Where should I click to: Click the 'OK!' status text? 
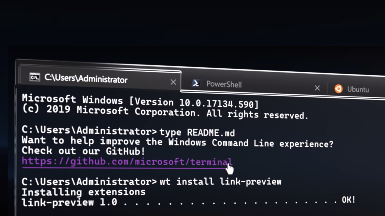coord(349,200)
